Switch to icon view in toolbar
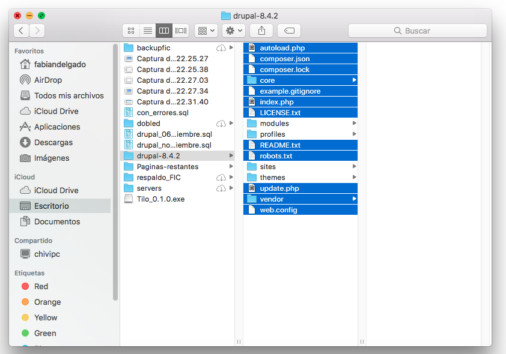 [130, 31]
